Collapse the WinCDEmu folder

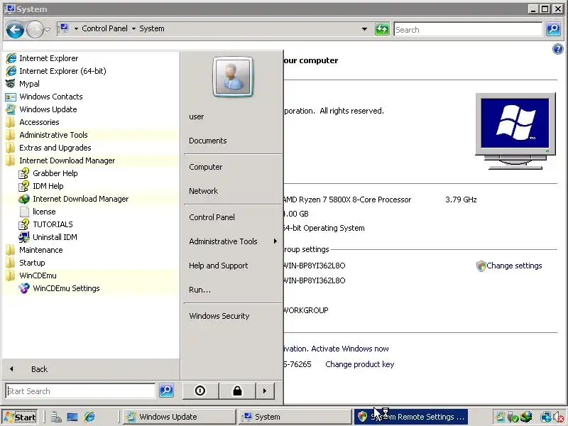point(38,275)
